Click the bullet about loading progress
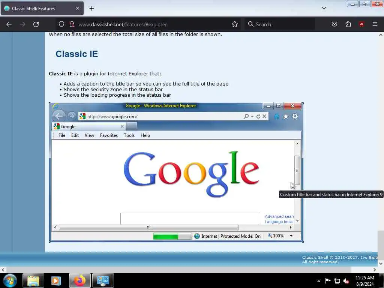Screen dimensions: 384x288 [x=117, y=95]
